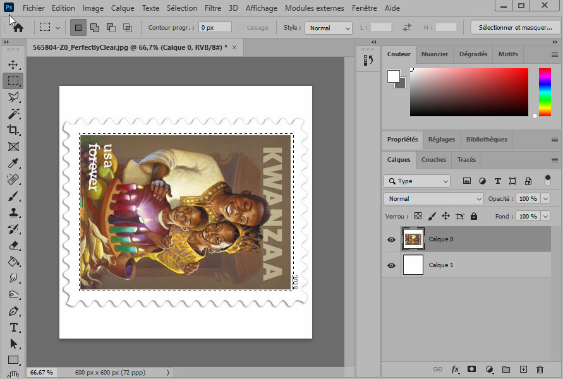Add a layer style with fx
This screenshot has width=563, height=379.
[x=456, y=370]
